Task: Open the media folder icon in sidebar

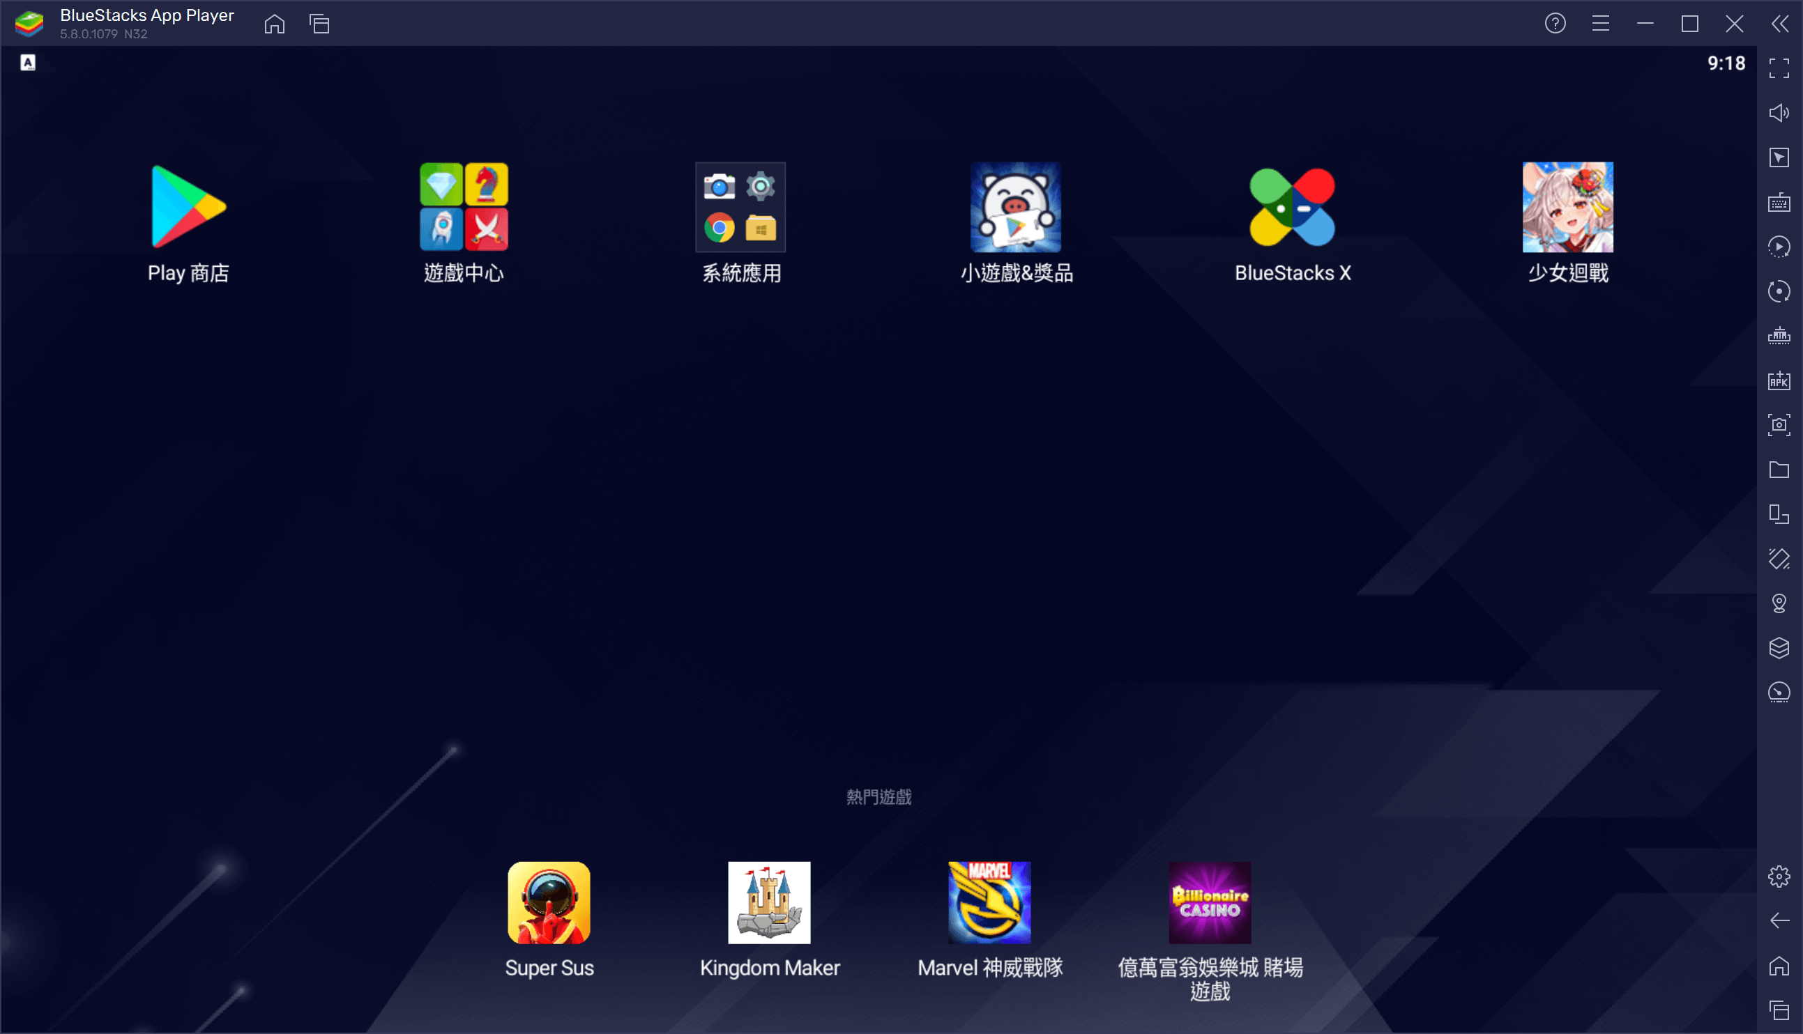Action: point(1779,470)
